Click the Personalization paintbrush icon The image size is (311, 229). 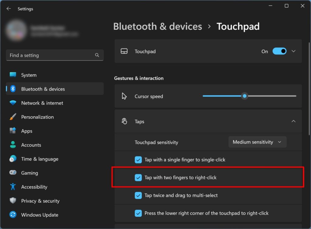pyautogui.click(x=13, y=117)
